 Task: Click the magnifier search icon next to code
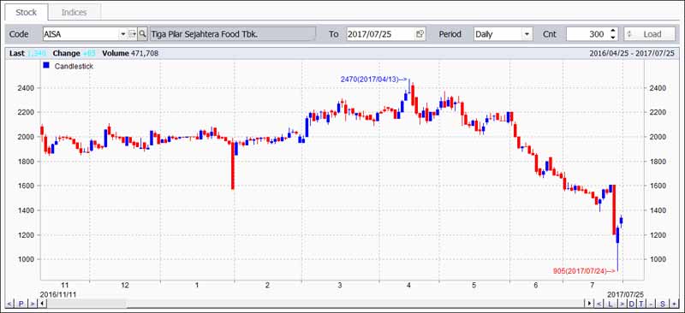click(x=143, y=34)
